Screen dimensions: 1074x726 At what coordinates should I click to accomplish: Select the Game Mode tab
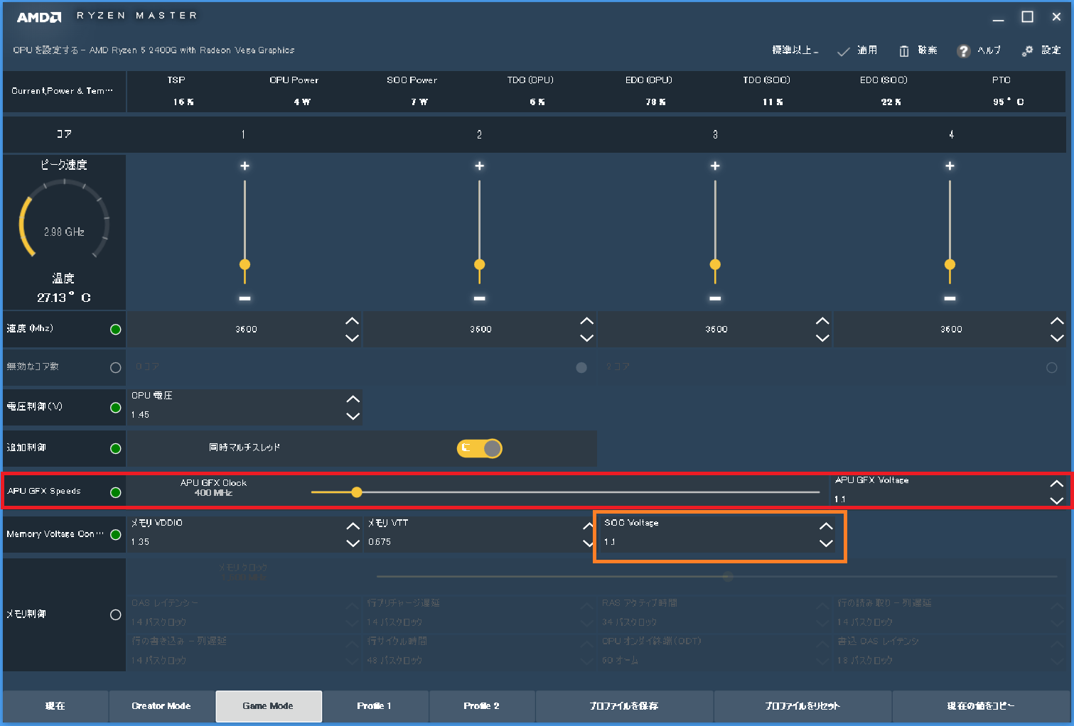click(x=269, y=706)
